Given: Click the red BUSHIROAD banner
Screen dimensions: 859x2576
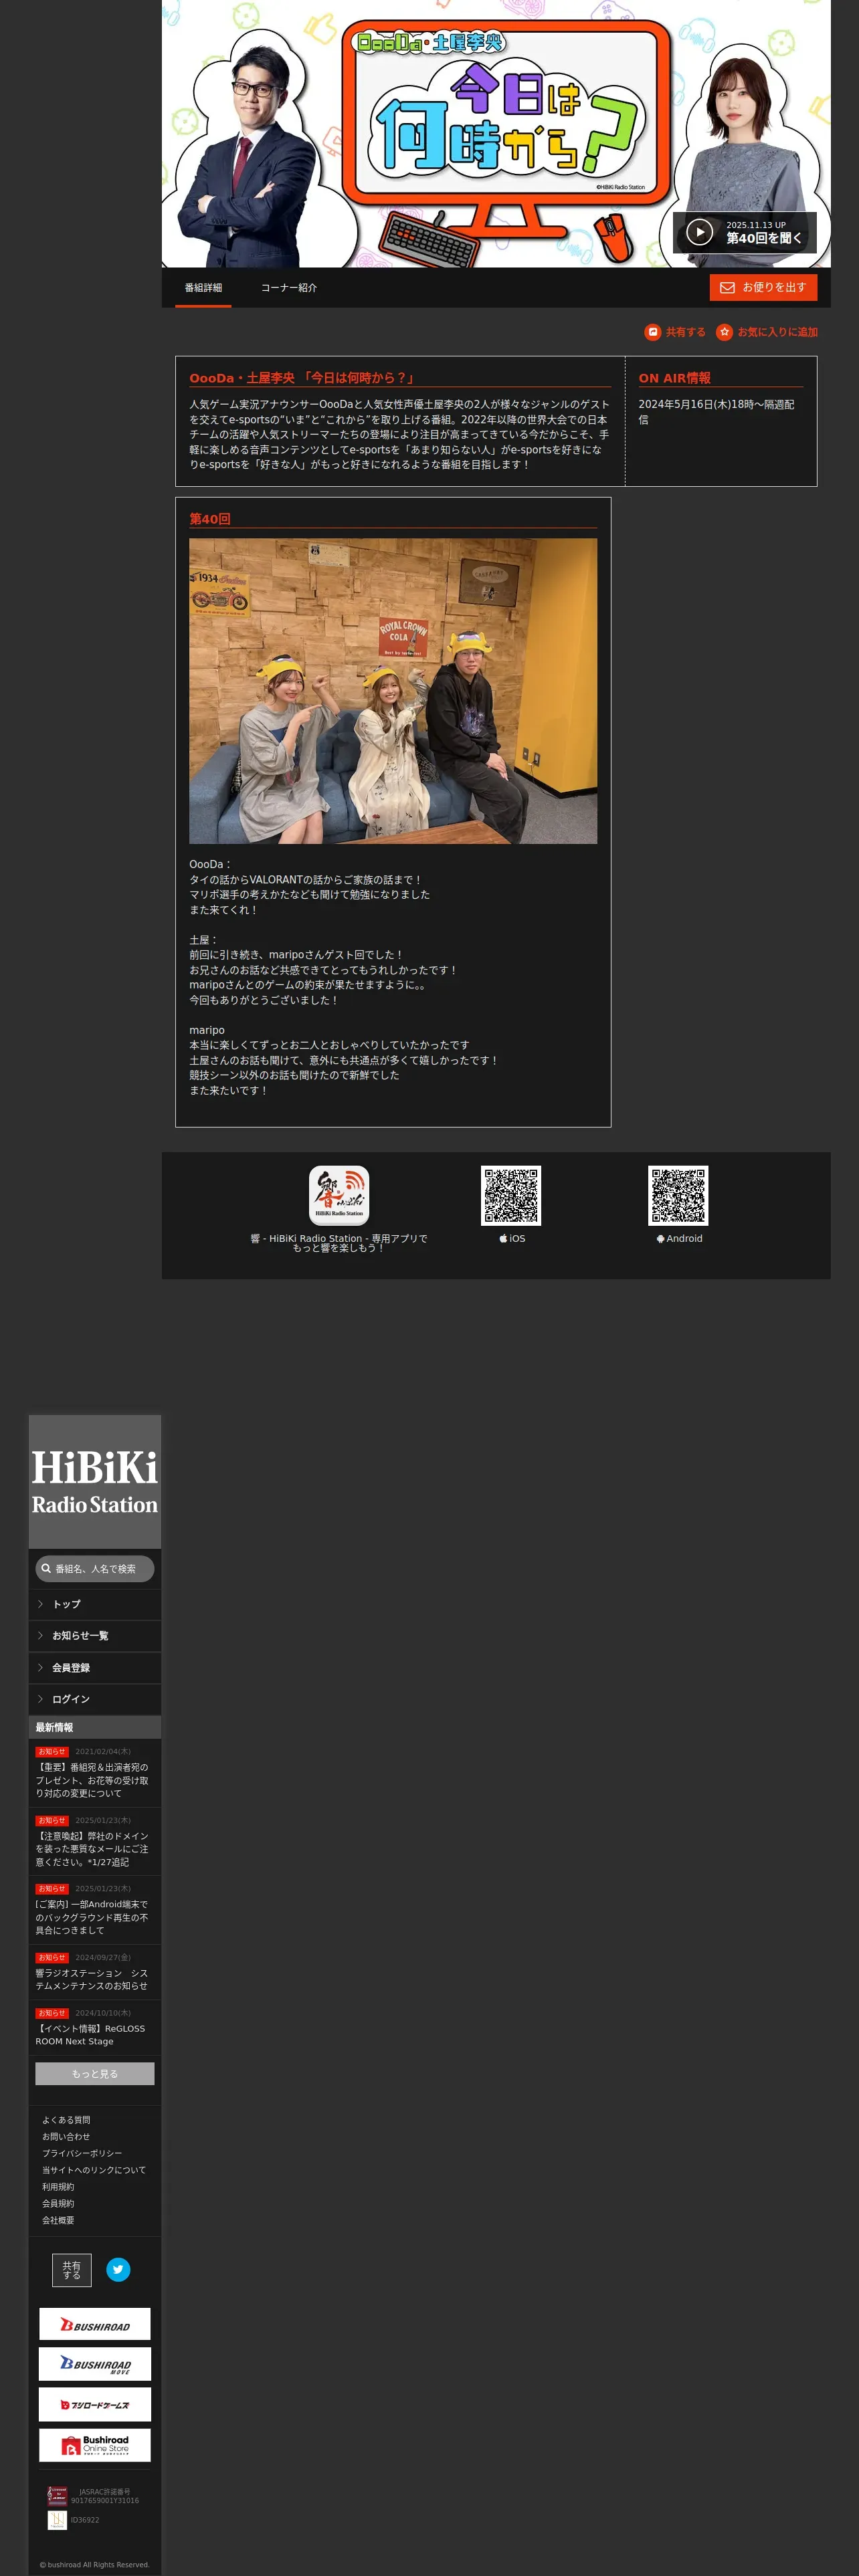Looking at the screenshot, I should (95, 2324).
